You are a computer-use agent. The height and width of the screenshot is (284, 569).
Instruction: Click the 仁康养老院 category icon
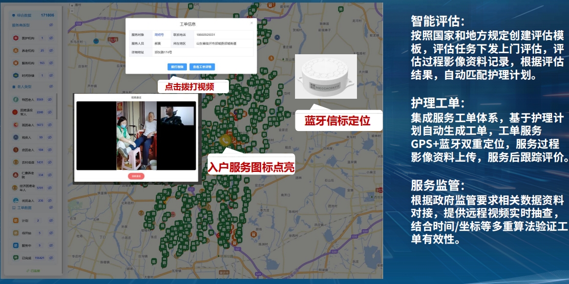pyautogui.click(x=15, y=175)
